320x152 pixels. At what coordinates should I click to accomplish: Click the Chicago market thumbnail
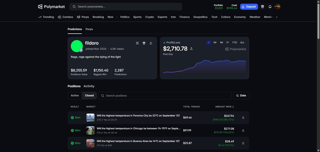(90, 130)
